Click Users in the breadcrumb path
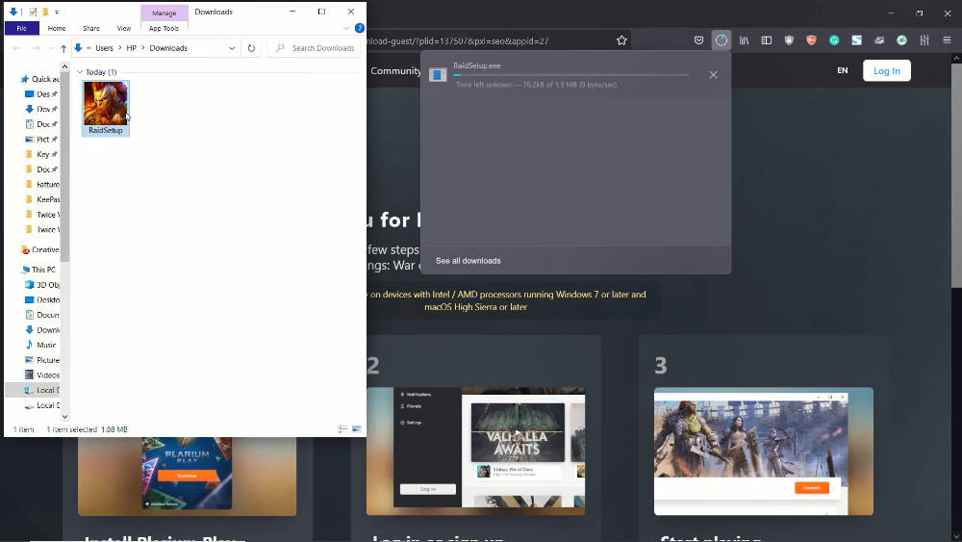 click(x=104, y=48)
